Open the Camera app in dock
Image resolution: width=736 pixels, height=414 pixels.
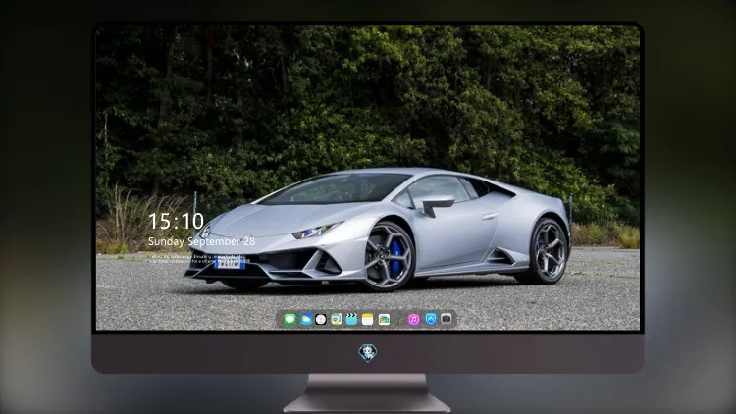point(447,318)
